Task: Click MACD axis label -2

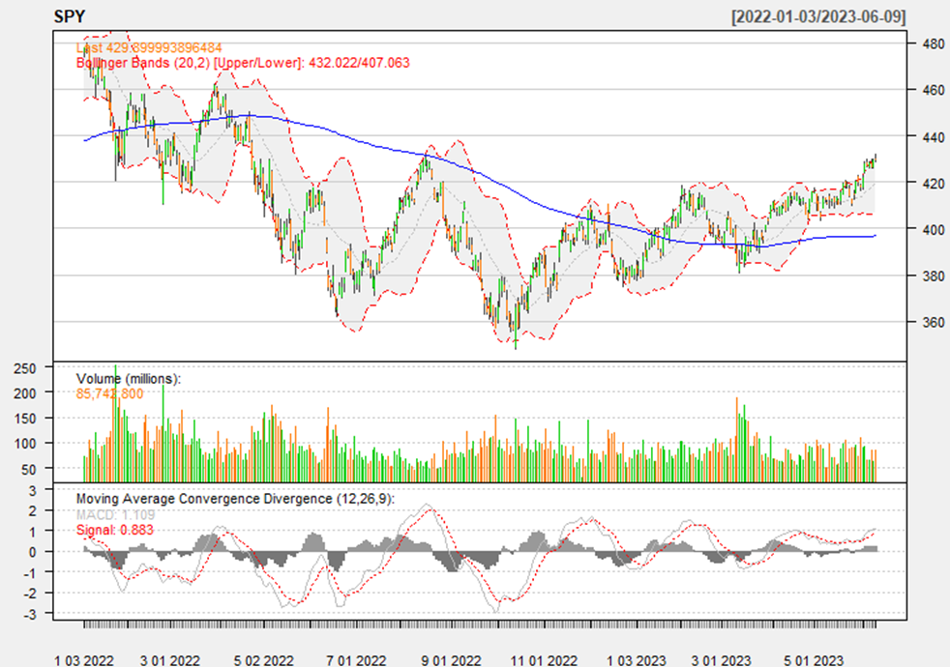Action: pyautogui.click(x=30, y=594)
